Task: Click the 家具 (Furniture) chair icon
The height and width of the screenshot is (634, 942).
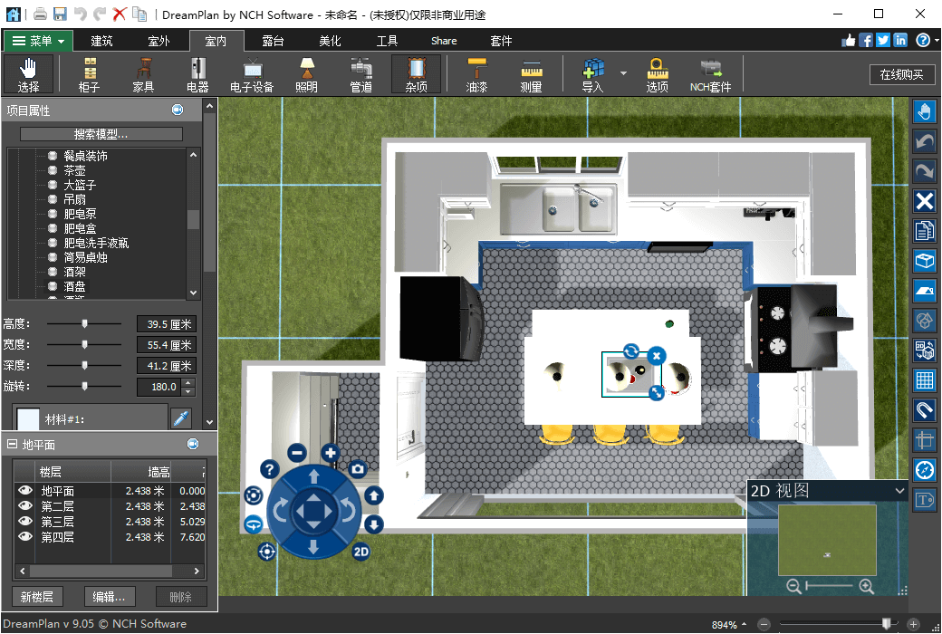Action: (143, 74)
